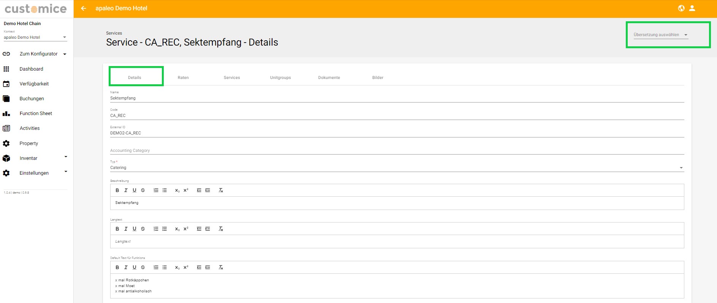This screenshot has width=717, height=303.
Task: Switch to the Dokumente tab
Action: point(329,77)
